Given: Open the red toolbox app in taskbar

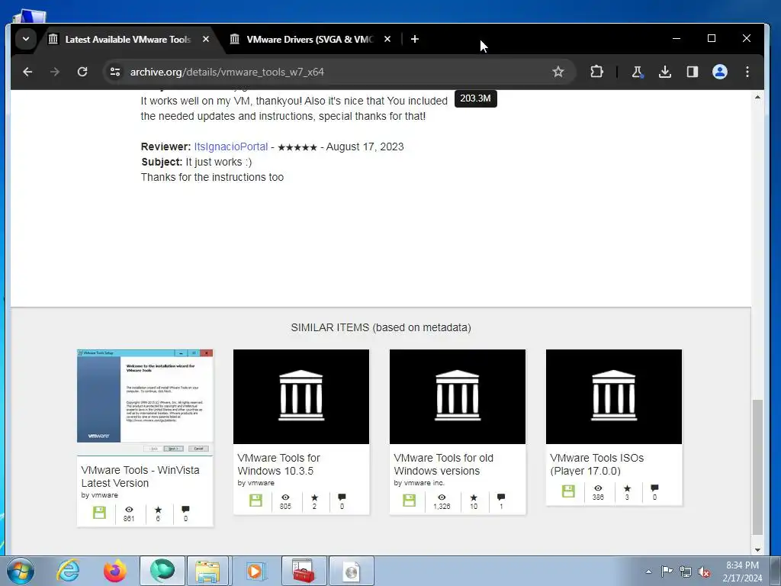Looking at the screenshot, I should tap(303, 571).
